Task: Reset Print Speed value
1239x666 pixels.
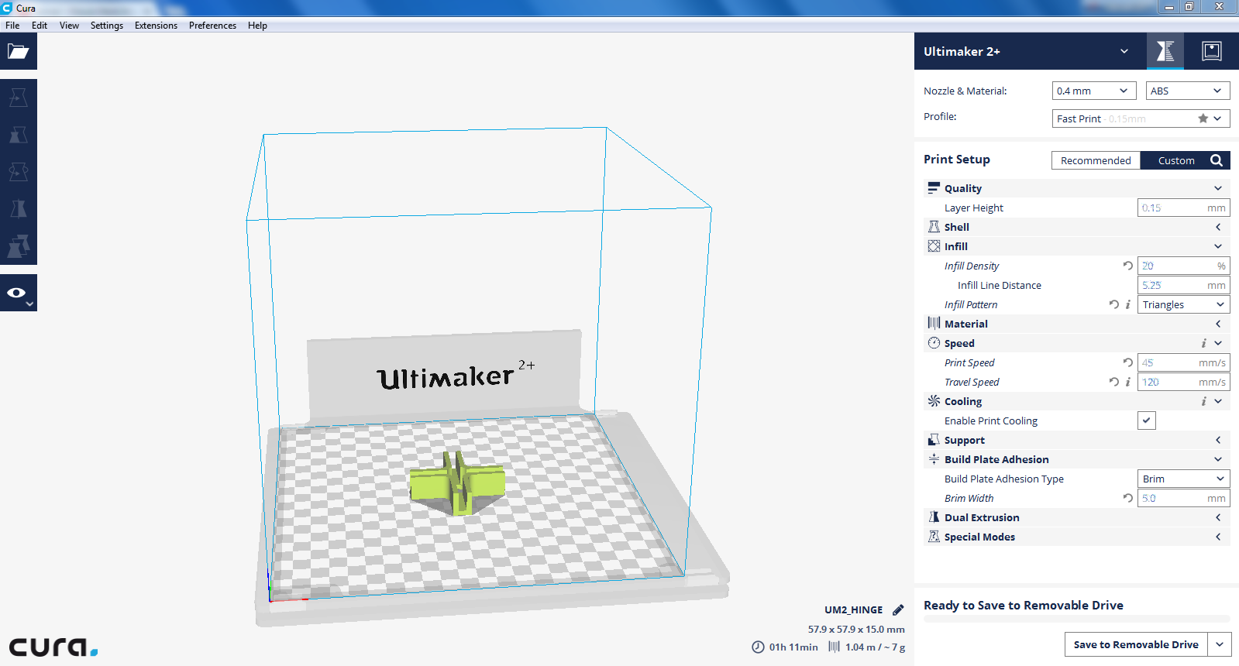Action: tap(1128, 362)
